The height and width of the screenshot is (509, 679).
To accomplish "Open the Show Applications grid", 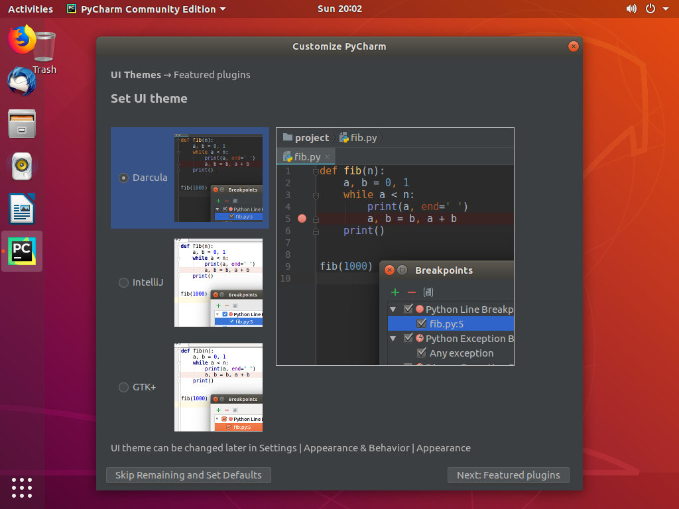I will pos(22,488).
